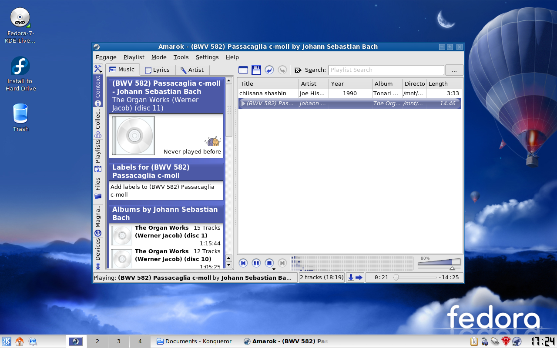
Task: Pause the playing track
Action: 256,263
